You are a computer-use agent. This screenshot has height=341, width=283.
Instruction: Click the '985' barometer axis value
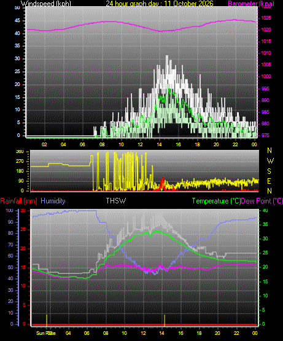click(x=265, y=112)
